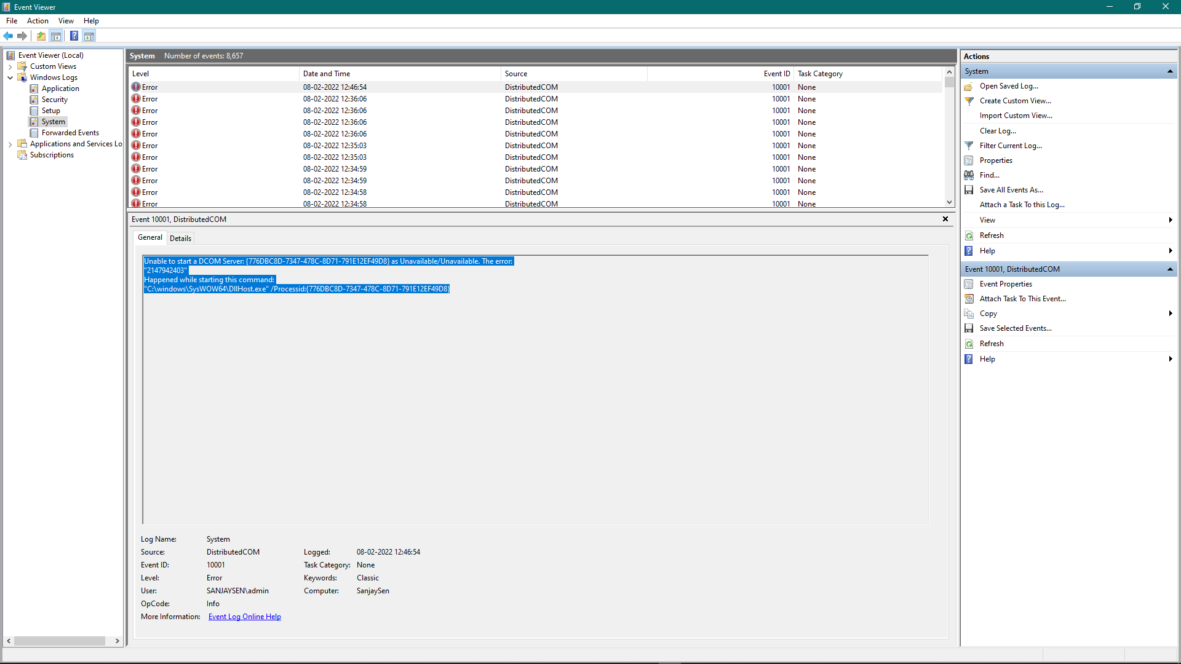Select the System log in tree
Viewport: 1181px width, 664px height.
tap(54, 122)
